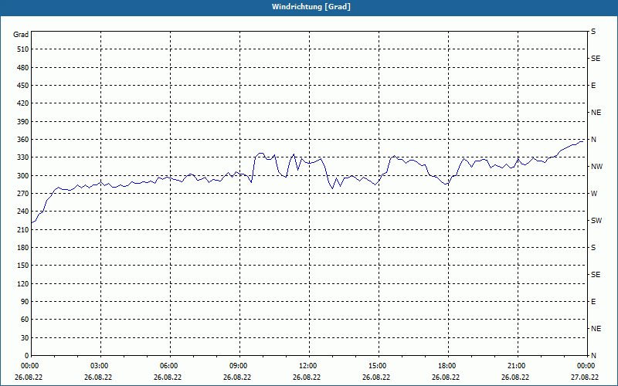The height and width of the screenshot is (386, 618).
Task: Click the 15:00 time label
Action: pyautogui.click(x=377, y=366)
